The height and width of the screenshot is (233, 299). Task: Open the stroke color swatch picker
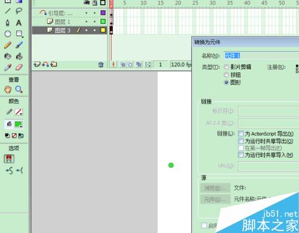(x=19, y=112)
